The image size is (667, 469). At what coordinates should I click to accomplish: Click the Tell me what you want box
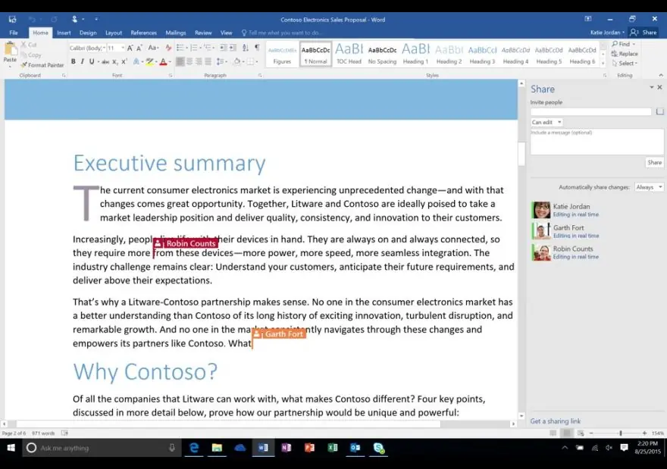coord(282,33)
